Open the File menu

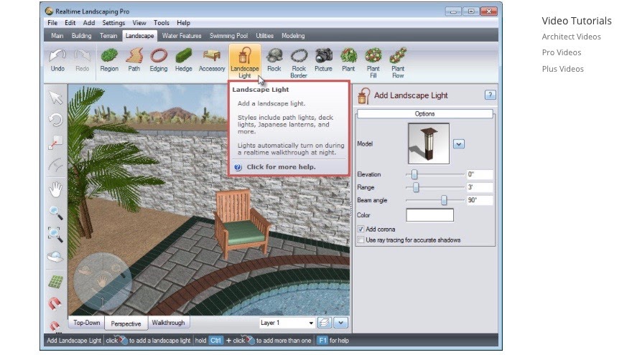(52, 23)
